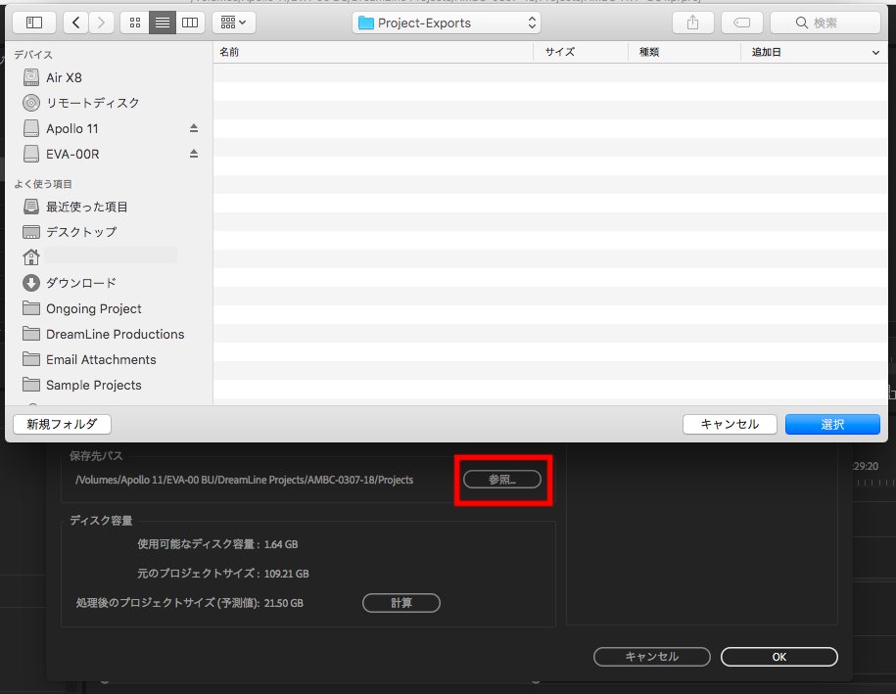Switch to column view
The image size is (896, 694).
click(x=190, y=23)
